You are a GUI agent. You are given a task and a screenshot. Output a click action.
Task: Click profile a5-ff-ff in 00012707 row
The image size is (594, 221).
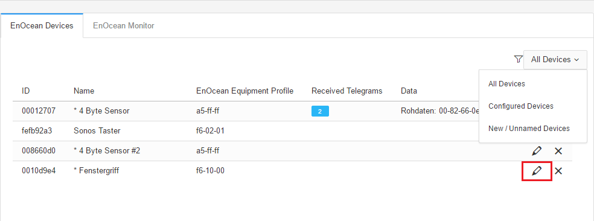pyautogui.click(x=208, y=111)
